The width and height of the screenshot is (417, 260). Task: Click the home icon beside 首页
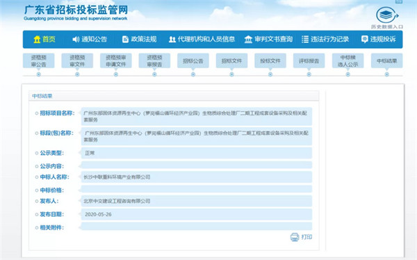(x=37, y=40)
